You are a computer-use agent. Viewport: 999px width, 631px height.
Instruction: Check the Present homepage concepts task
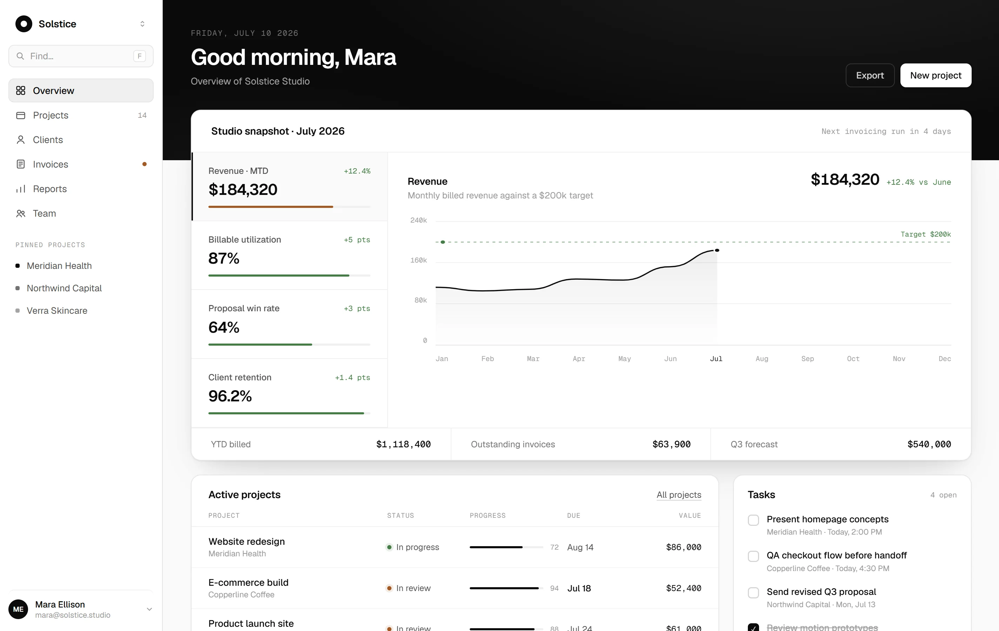753,520
